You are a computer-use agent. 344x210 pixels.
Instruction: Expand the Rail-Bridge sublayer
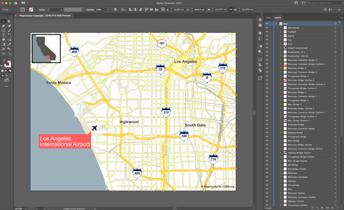pos(281,165)
